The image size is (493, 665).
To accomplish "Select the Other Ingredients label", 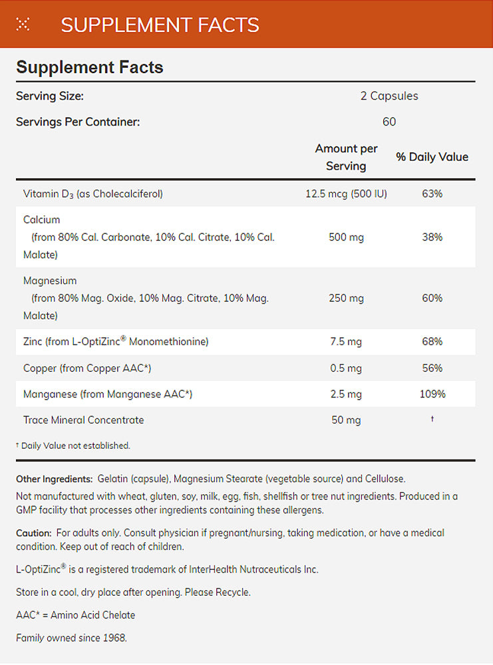I will click(x=54, y=479).
